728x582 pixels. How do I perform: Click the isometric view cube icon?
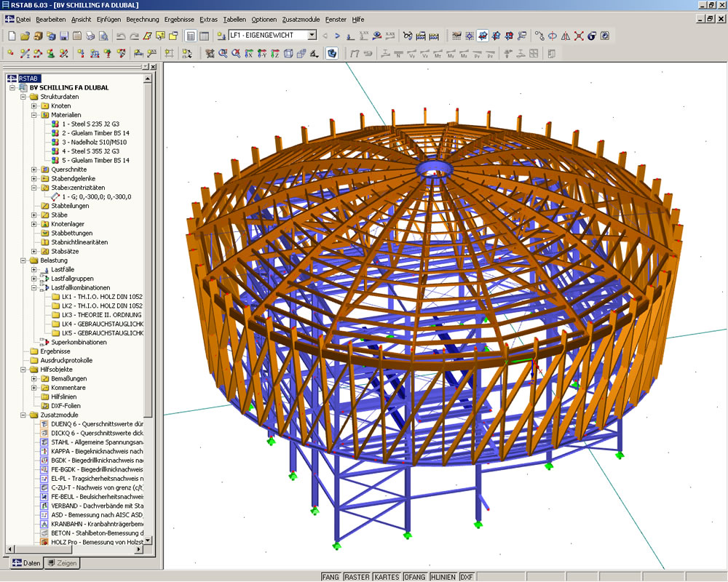[x=288, y=54]
